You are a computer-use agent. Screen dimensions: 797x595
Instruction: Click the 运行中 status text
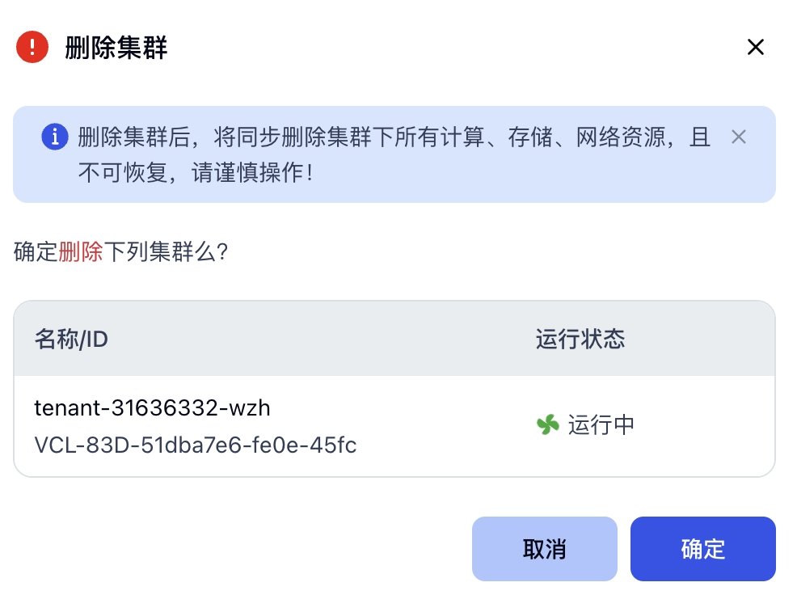[x=601, y=425]
